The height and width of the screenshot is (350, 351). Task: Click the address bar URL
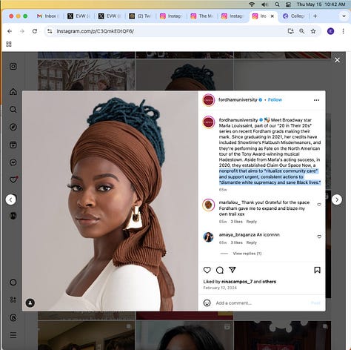tap(96, 31)
